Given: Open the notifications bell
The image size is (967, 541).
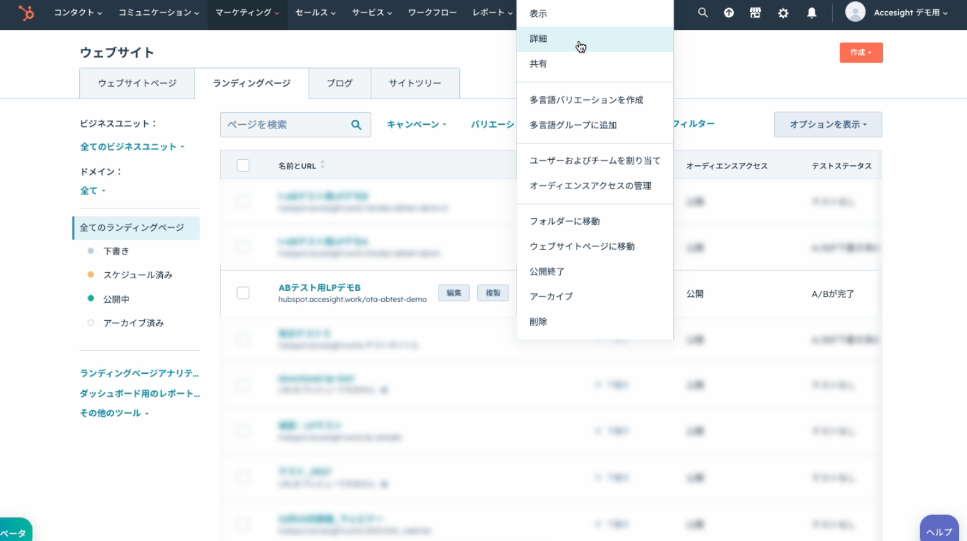Looking at the screenshot, I should click(812, 12).
